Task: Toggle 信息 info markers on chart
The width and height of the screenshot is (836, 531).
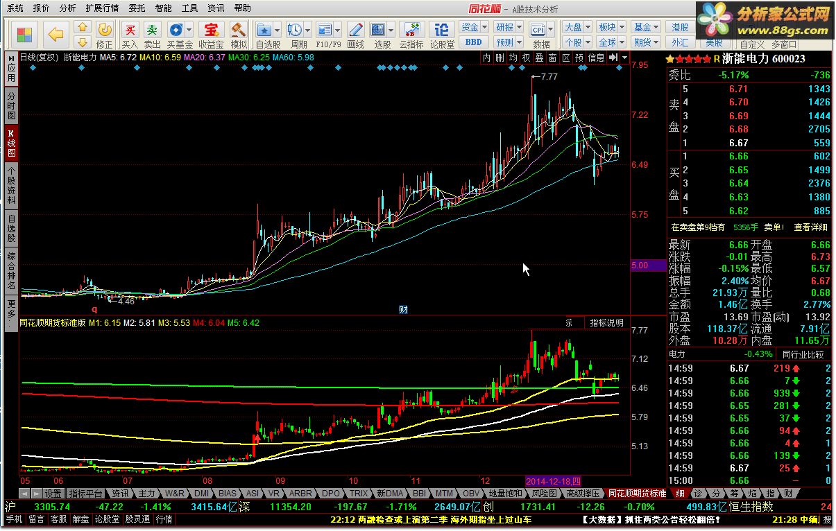Action: (597, 58)
